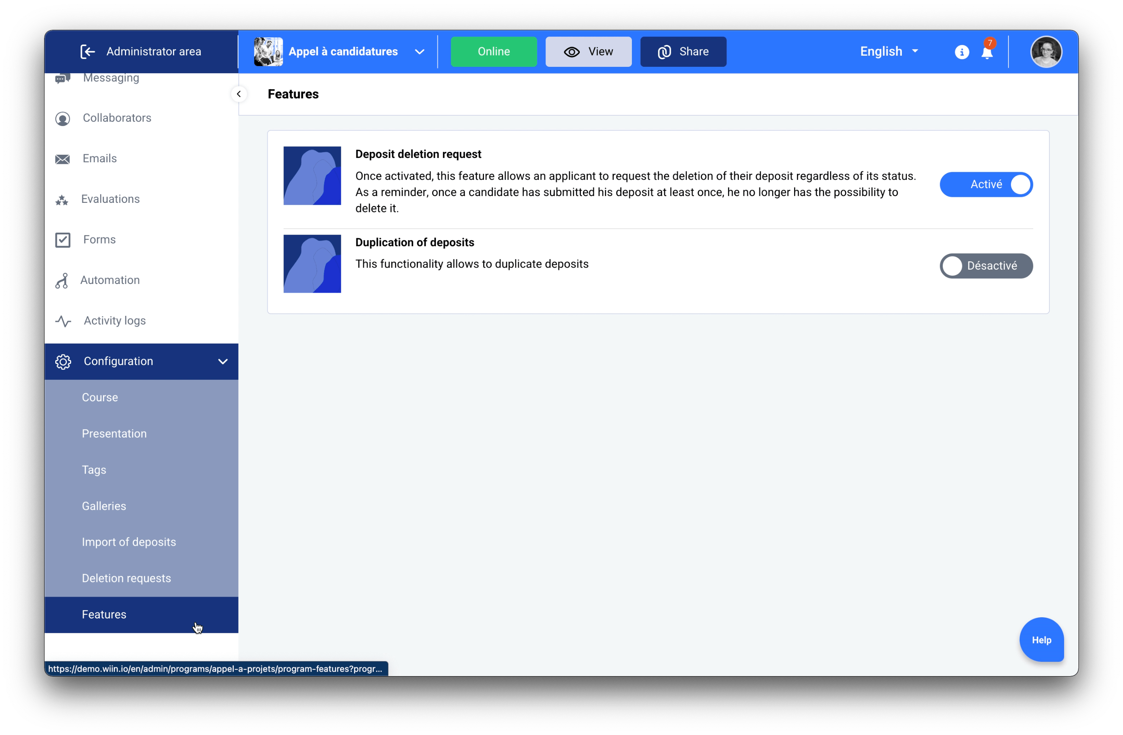This screenshot has height=735, width=1123.
Task: Open Emails in sidebar
Action: [x=141, y=159]
